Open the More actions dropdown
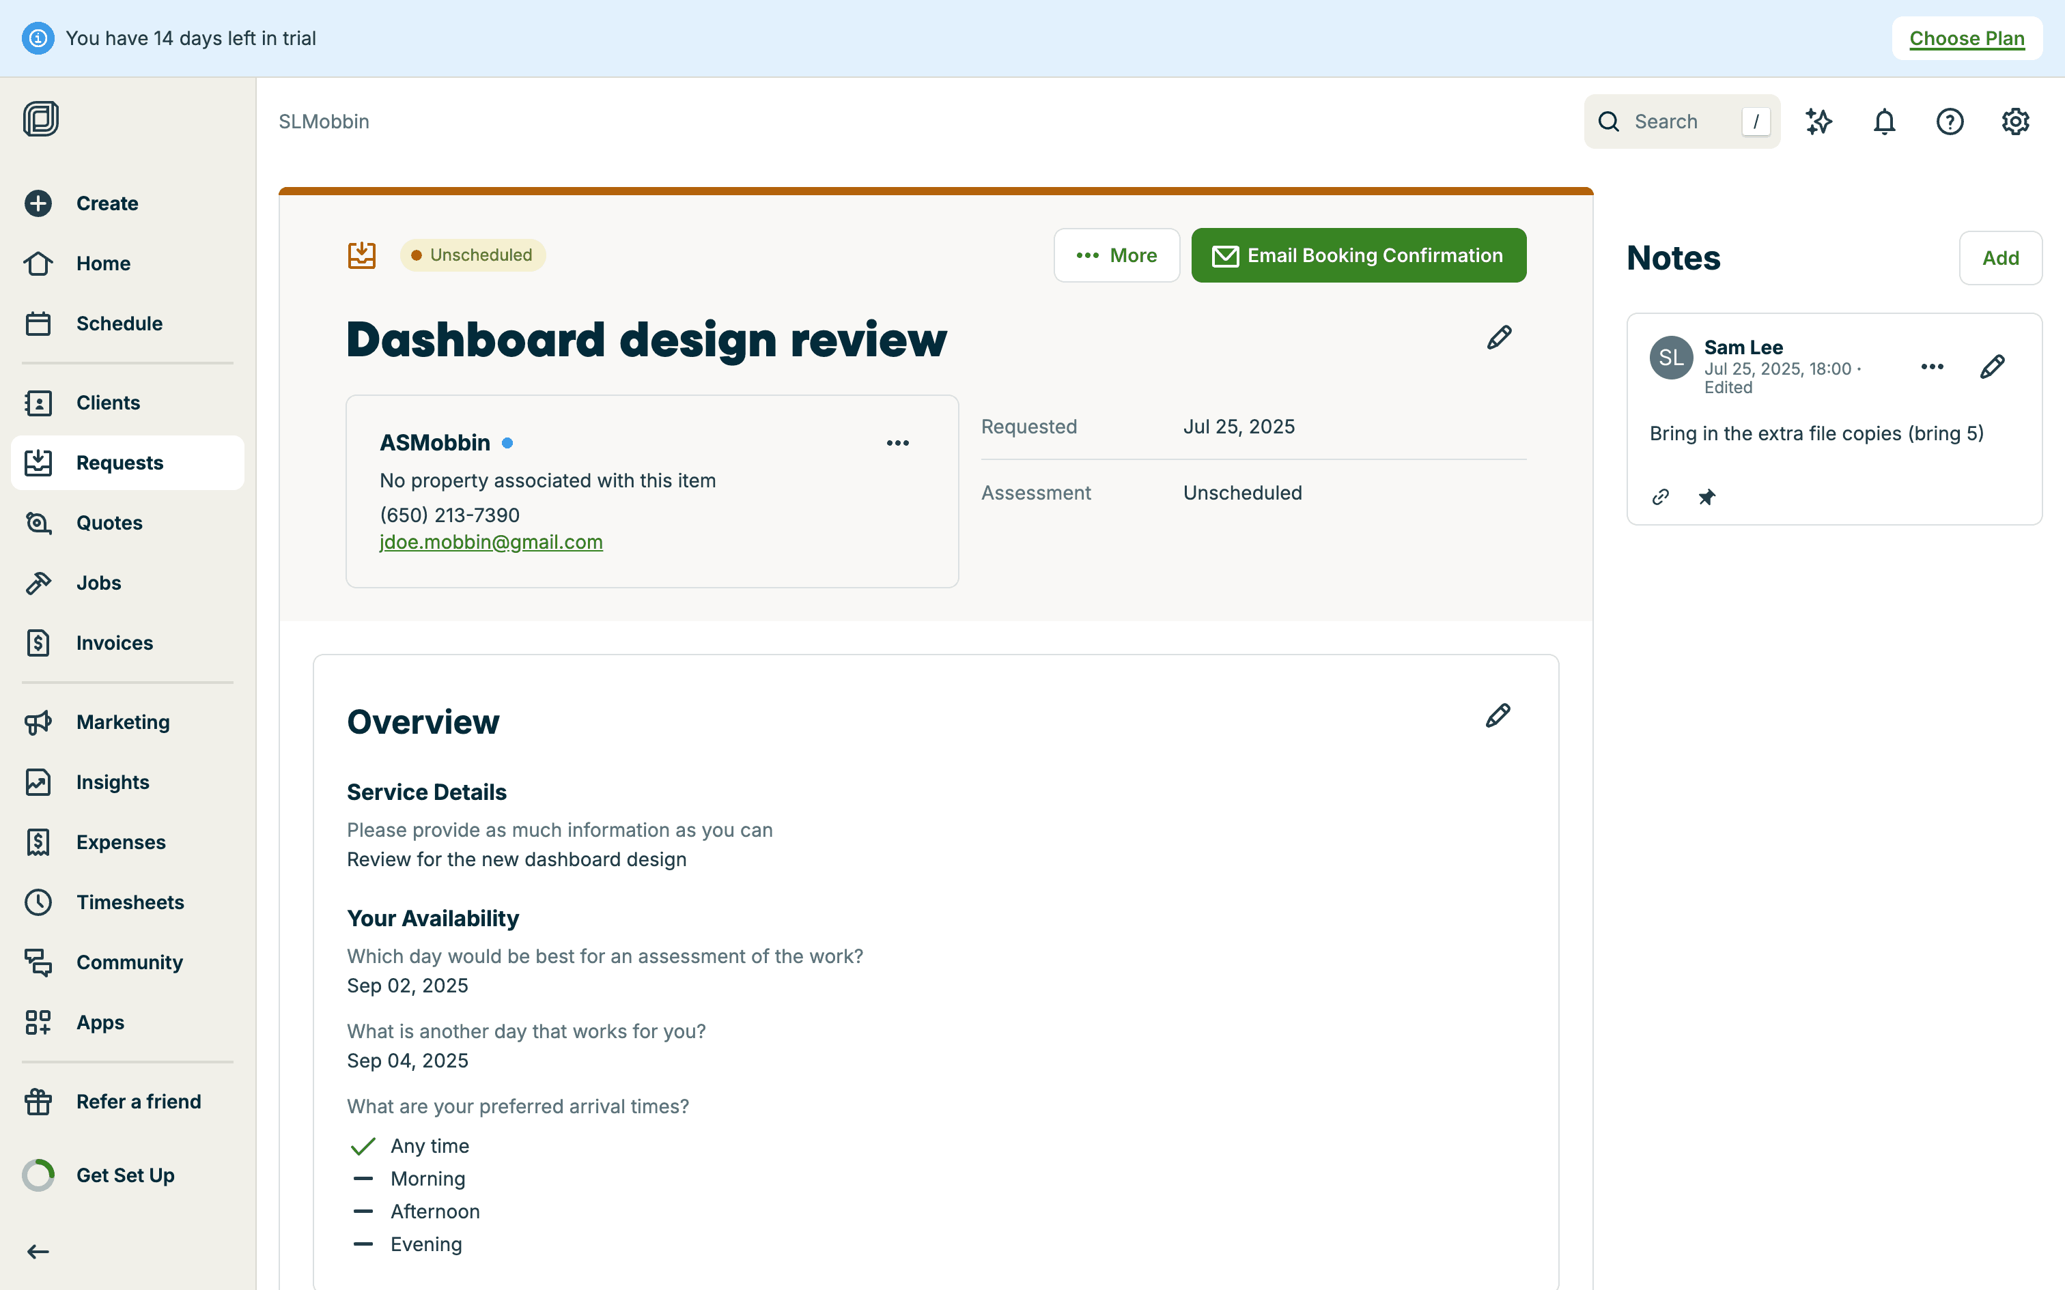This screenshot has height=1290, width=2065. coord(1116,255)
